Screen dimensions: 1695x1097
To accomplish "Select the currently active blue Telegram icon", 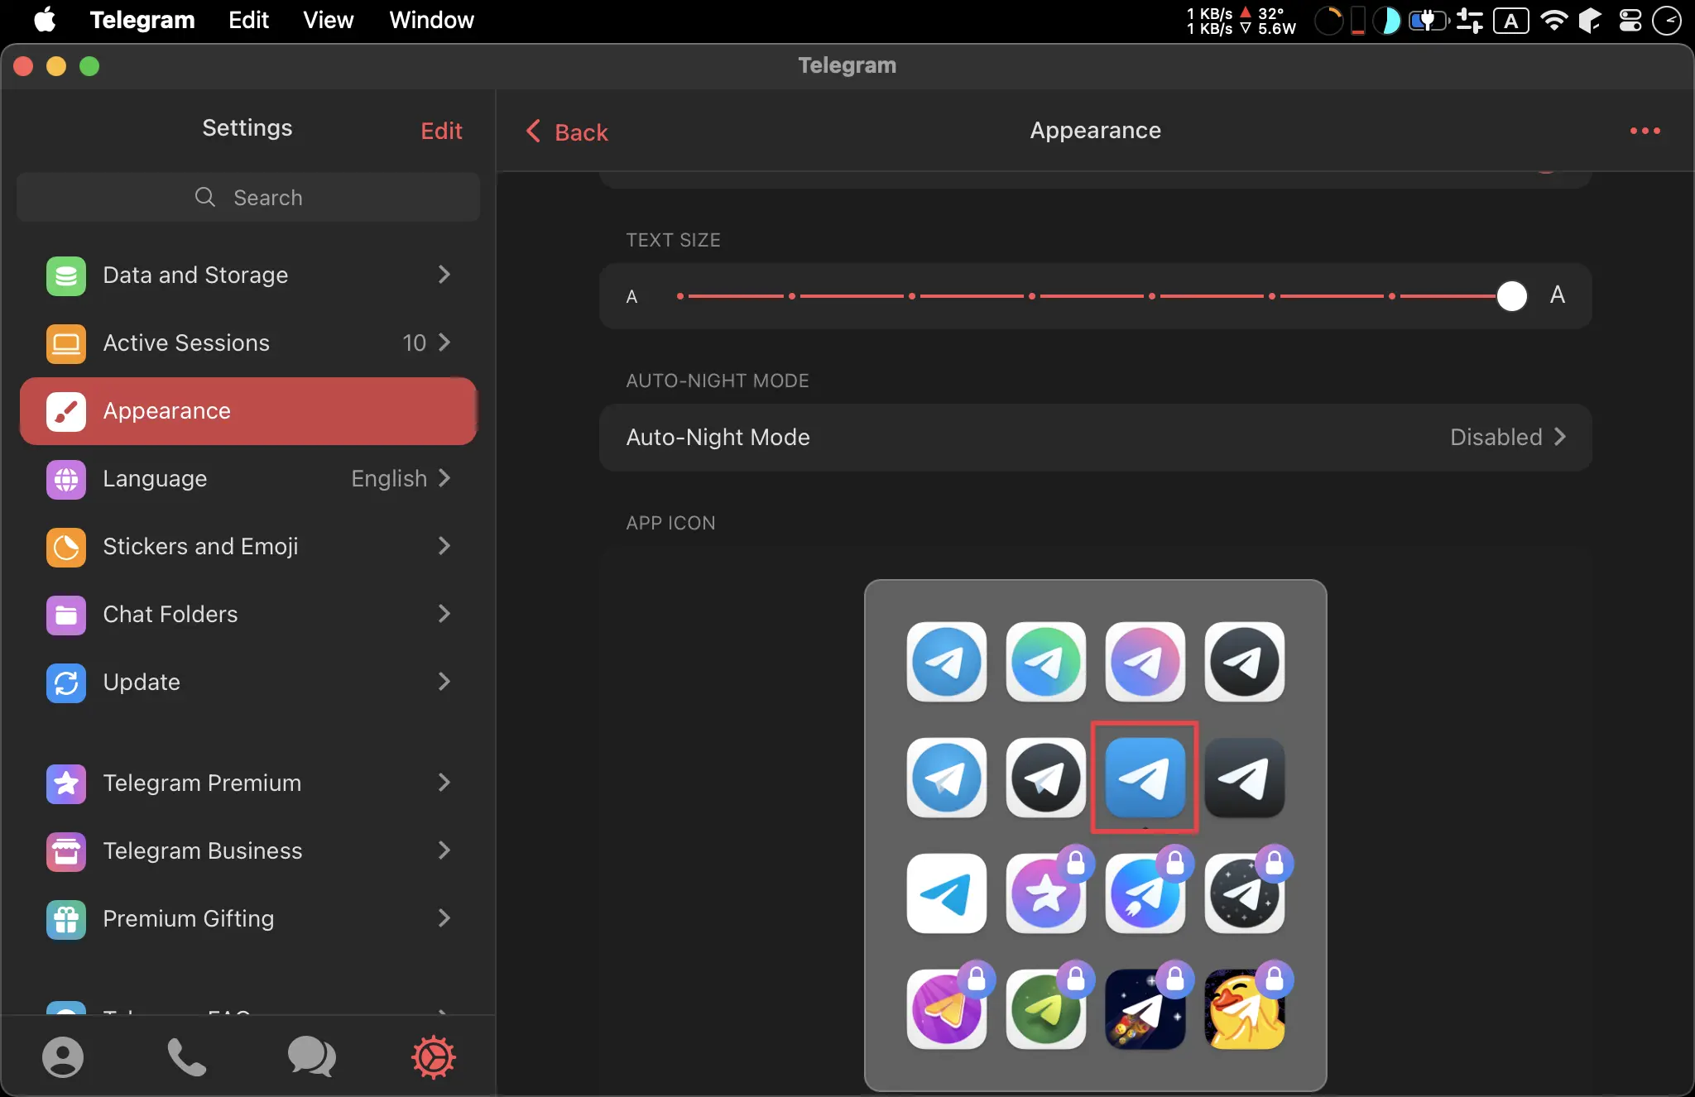I will [x=1144, y=777].
